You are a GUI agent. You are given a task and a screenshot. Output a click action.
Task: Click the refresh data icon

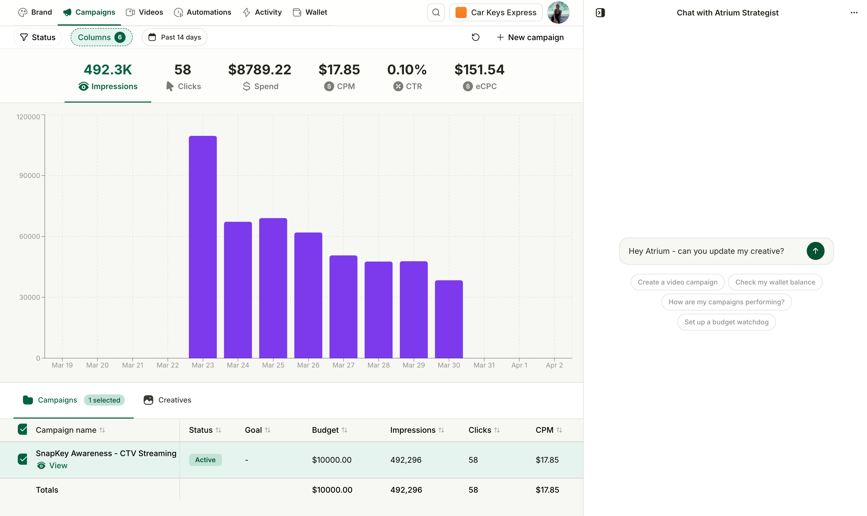click(x=475, y=37)
